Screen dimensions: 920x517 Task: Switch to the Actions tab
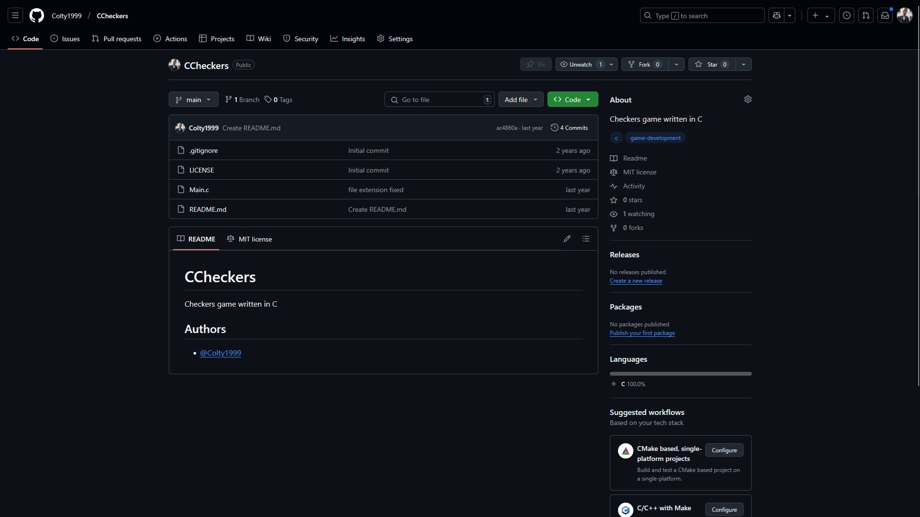(170, 39)
